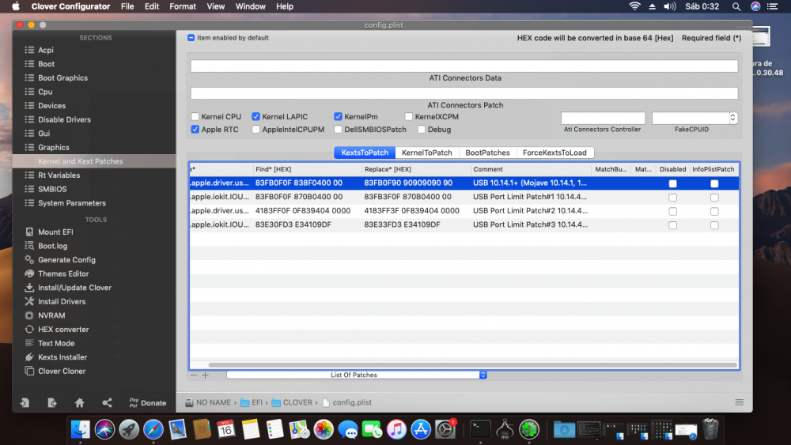
Task: Open the List Of Patches dropdown
Action: pos(357,375)
